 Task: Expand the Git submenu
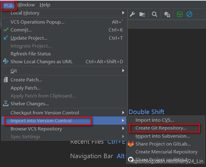pyautogui.click(x=64, y=71)
